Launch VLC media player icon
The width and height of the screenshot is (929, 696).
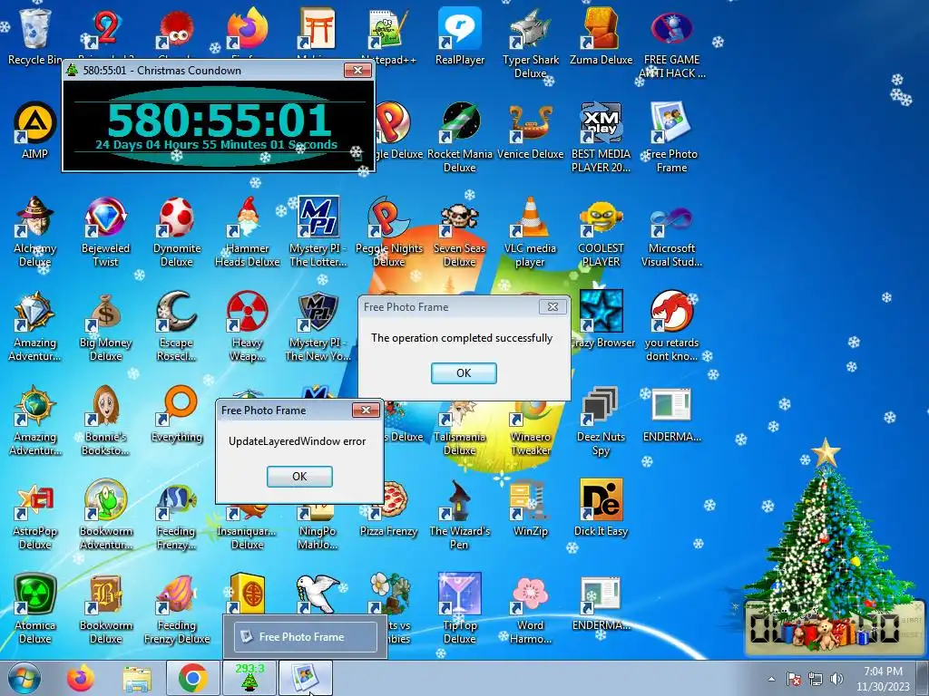pyautogui.click(x=530, y=231)
